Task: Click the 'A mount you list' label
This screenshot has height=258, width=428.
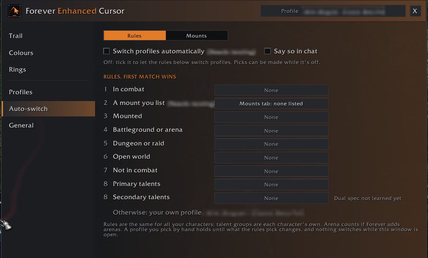Action: pos(139,103)
